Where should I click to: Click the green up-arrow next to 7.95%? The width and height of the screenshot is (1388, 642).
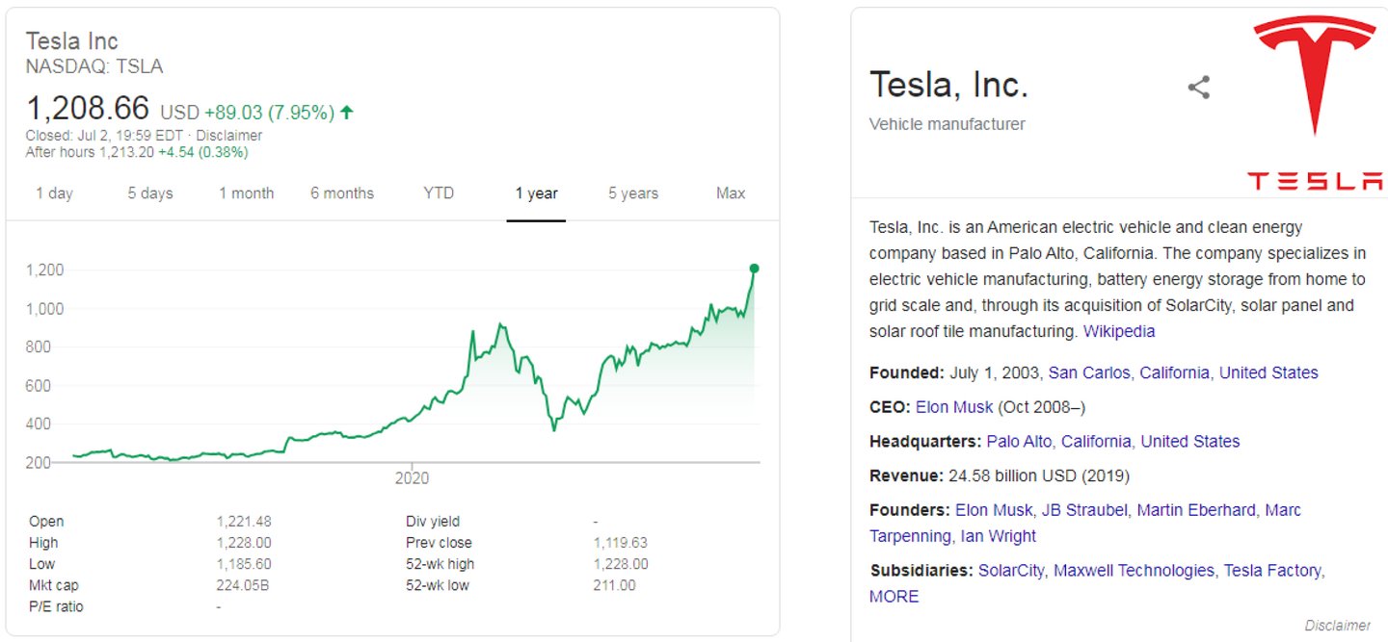pos(347,113)
